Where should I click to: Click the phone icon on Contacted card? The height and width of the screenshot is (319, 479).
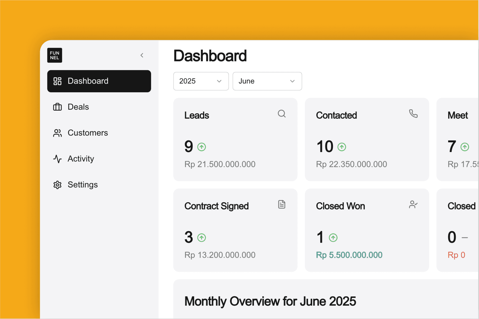[413, 114]
